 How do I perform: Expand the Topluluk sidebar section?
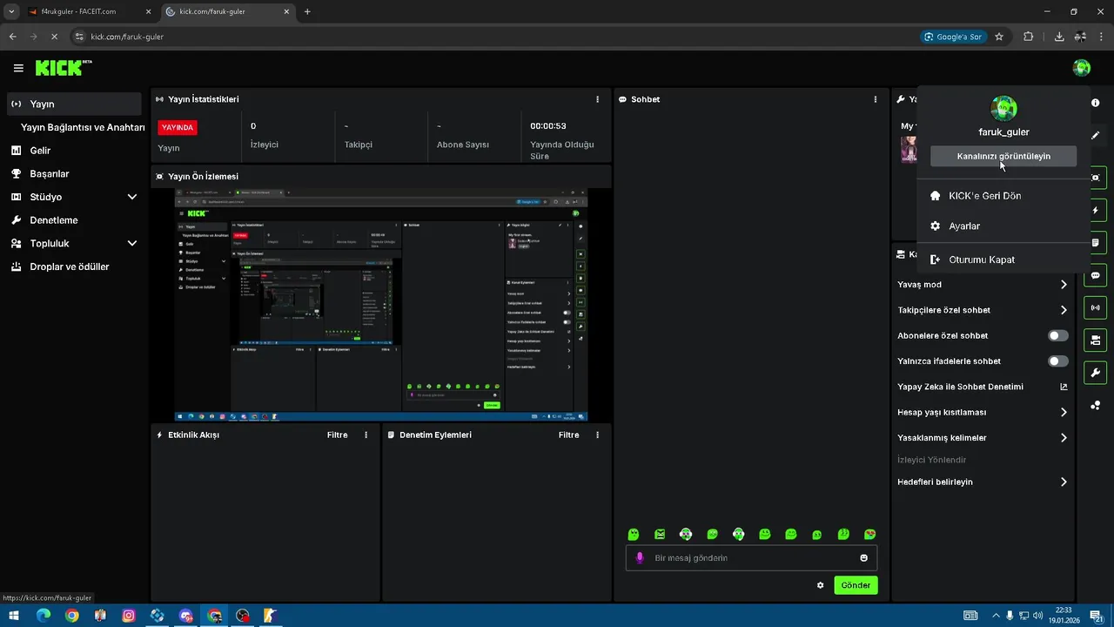132,243
